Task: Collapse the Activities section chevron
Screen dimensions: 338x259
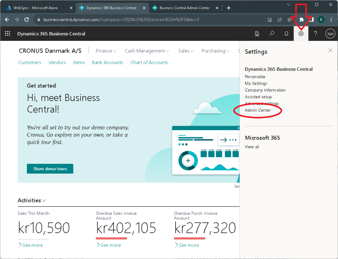Action: point(44,200)
